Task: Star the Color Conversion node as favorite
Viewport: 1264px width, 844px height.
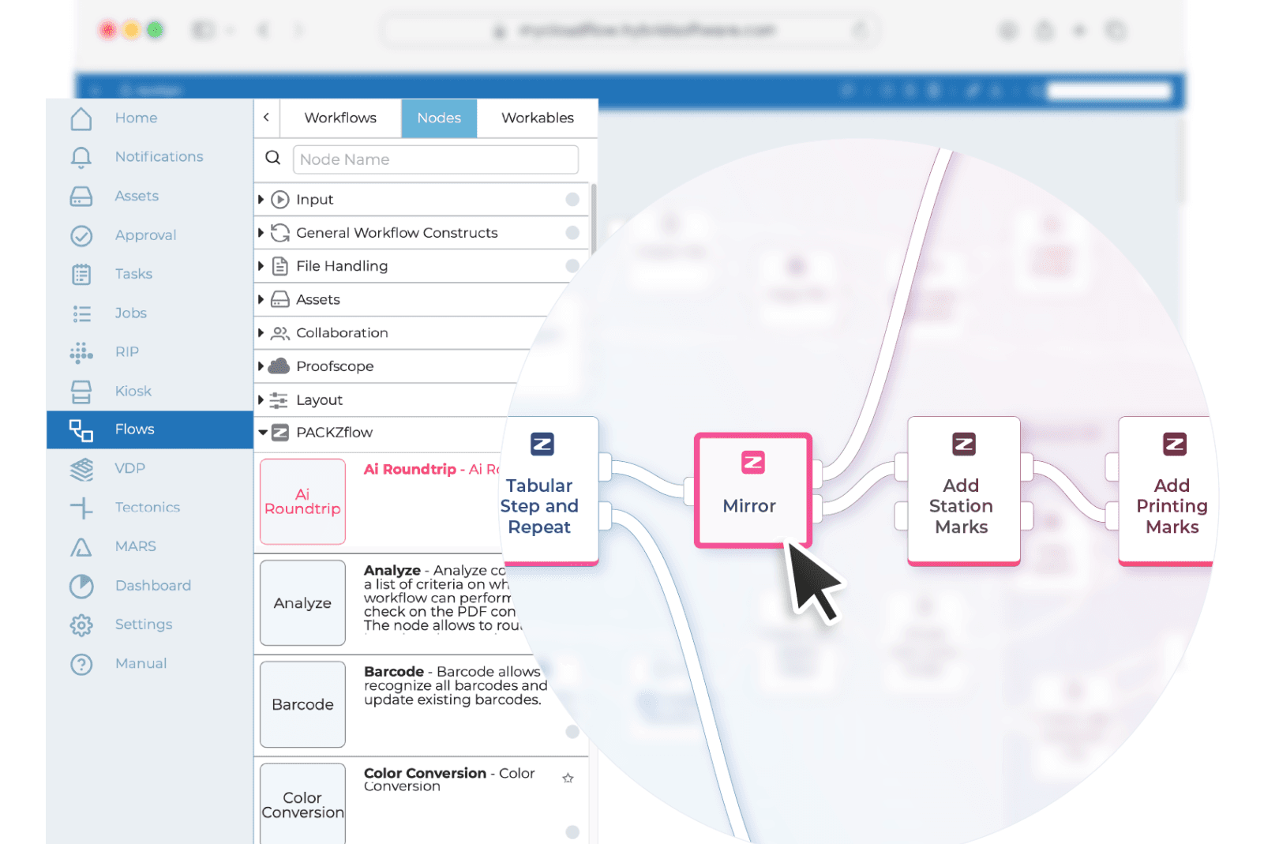Action: pyautogui.click(x=568, y=778)
